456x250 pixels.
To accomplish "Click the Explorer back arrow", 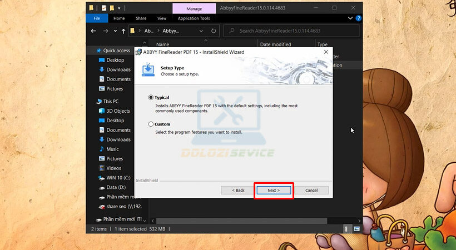I will click(94, 31).
